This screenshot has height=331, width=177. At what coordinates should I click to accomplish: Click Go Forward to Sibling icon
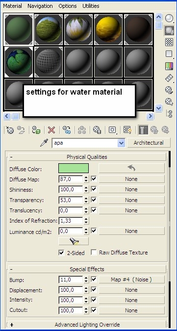166,130
